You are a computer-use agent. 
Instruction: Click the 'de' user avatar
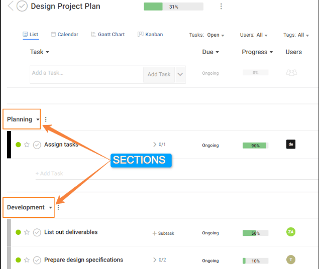click(291, 144)
